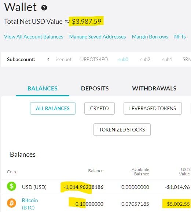
Task: Switch to the sub2 subaccount
Action: click(x=145, y=59)
